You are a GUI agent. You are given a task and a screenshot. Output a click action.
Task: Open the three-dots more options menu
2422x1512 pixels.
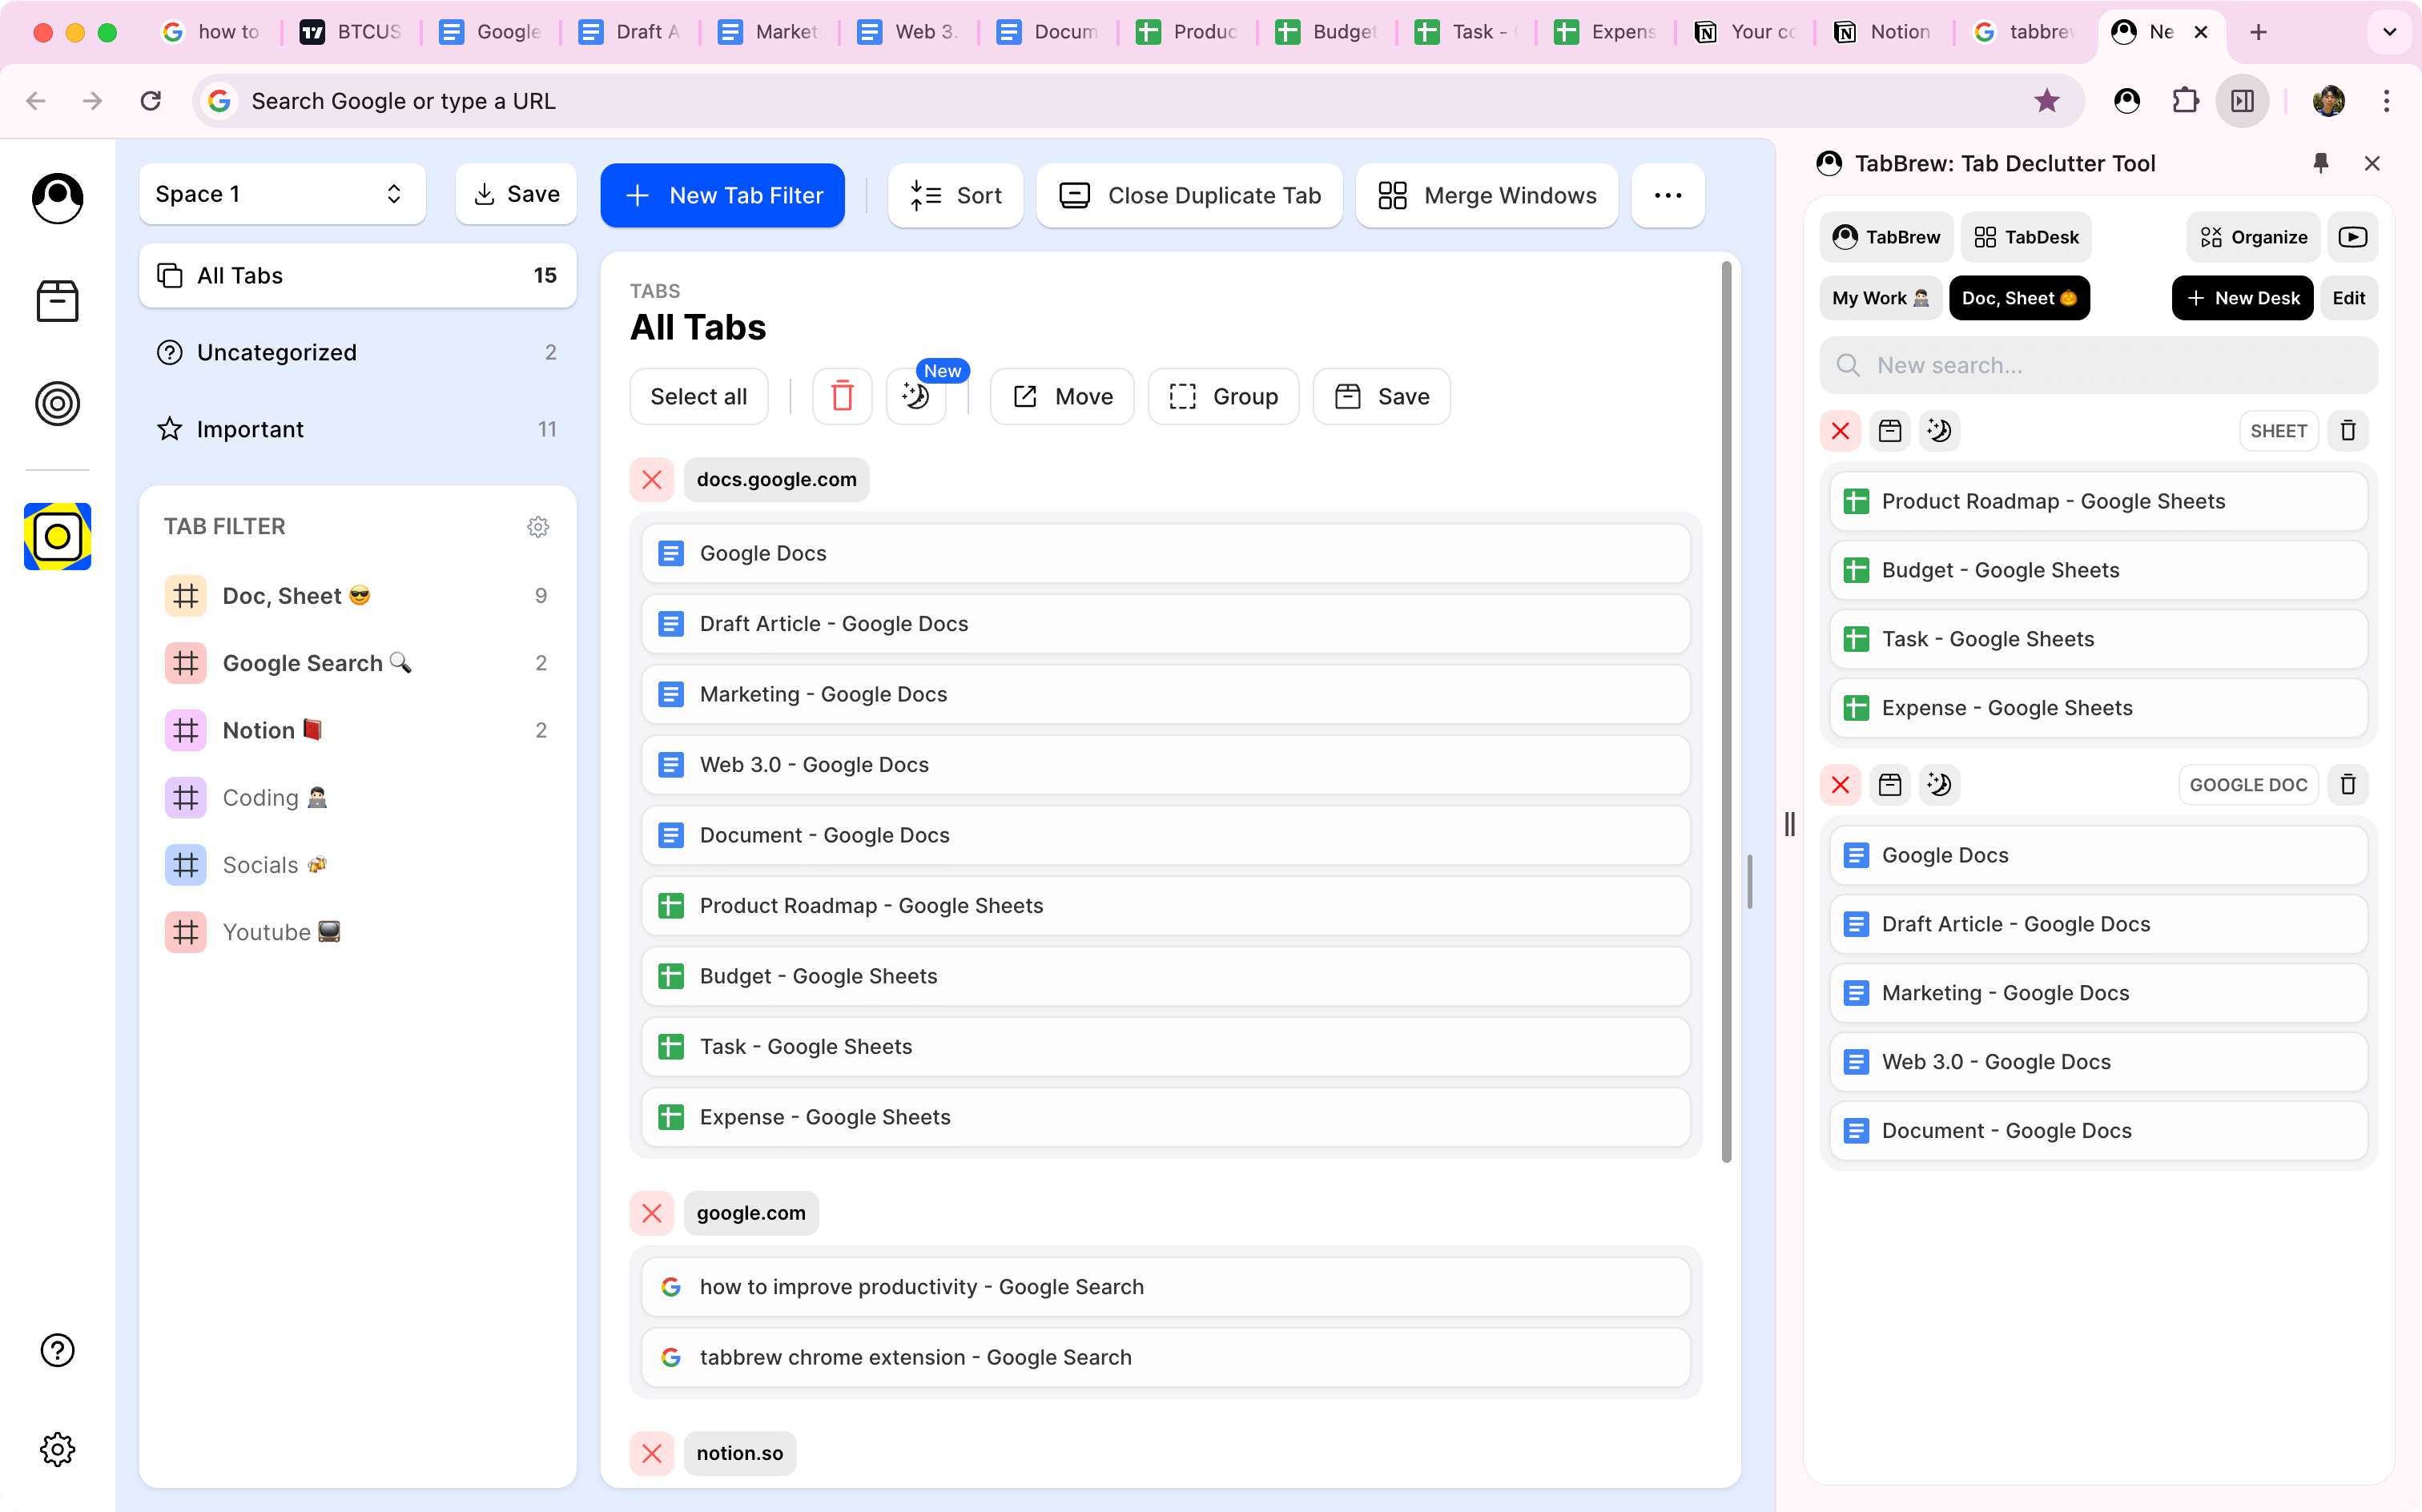tap(1667, 195)
